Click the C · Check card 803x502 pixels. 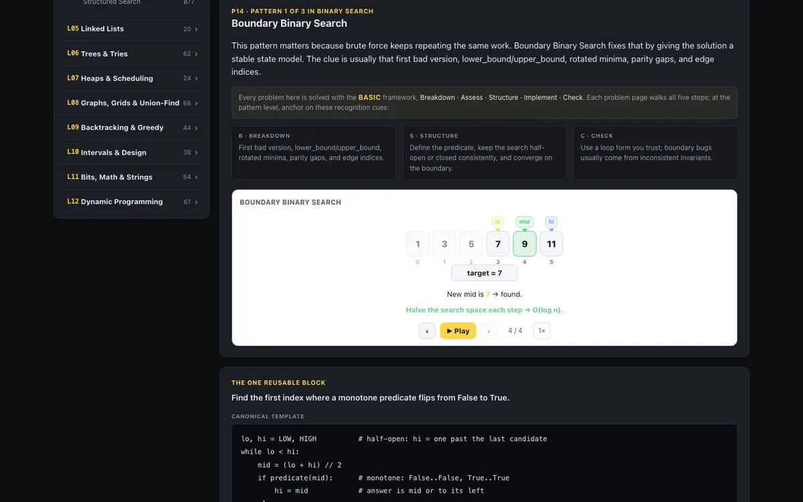pyautogui.click(x=655, y=153)
